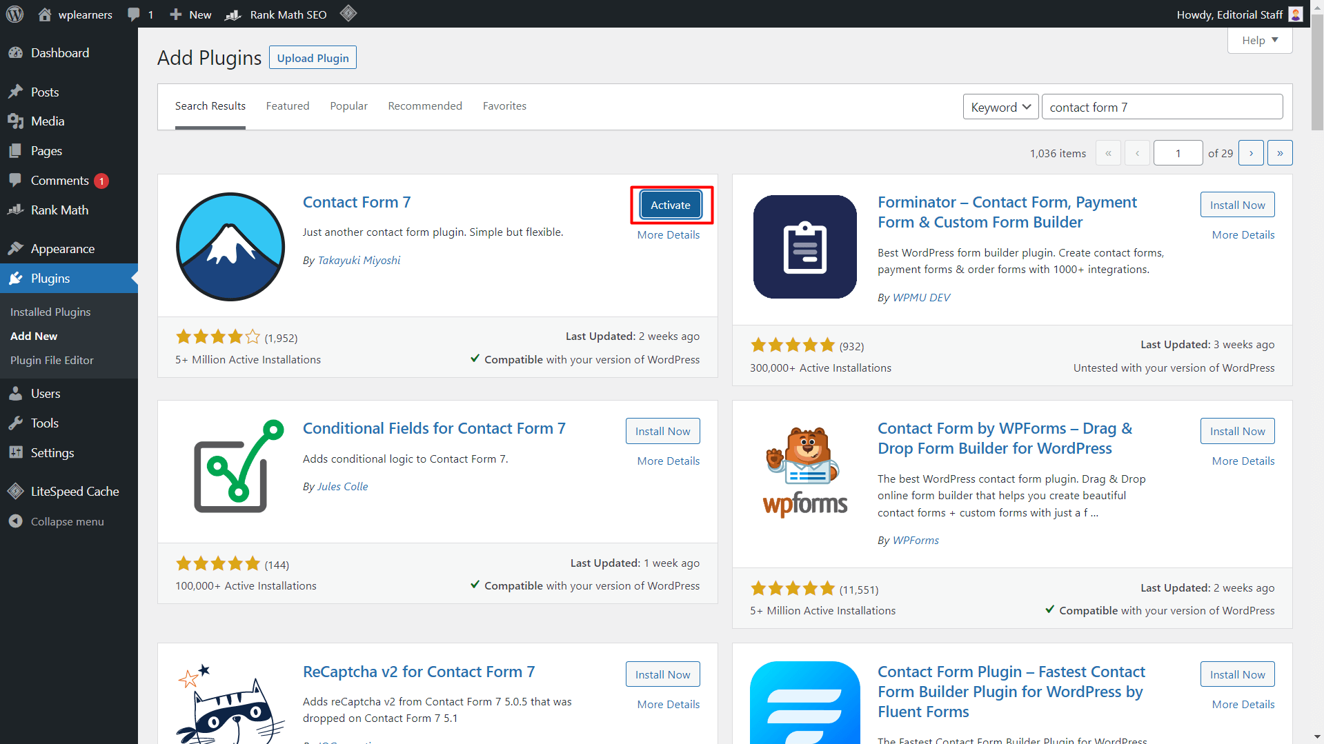Open More Details for Conditional Fields
The width and height of the screenshot is (1324, 744).
click(x=668, y=461)
